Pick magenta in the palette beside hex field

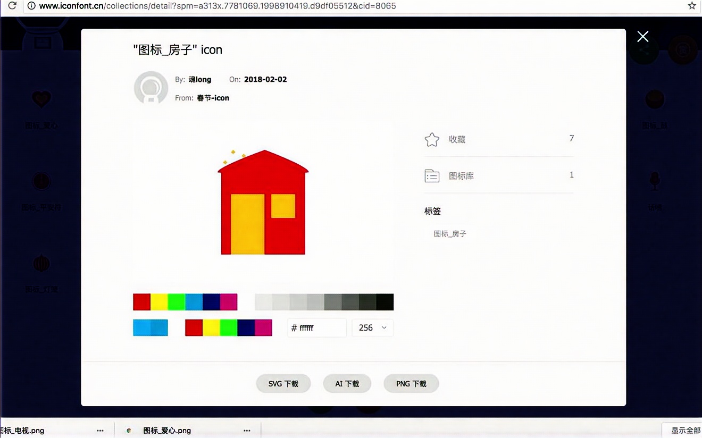263,327
